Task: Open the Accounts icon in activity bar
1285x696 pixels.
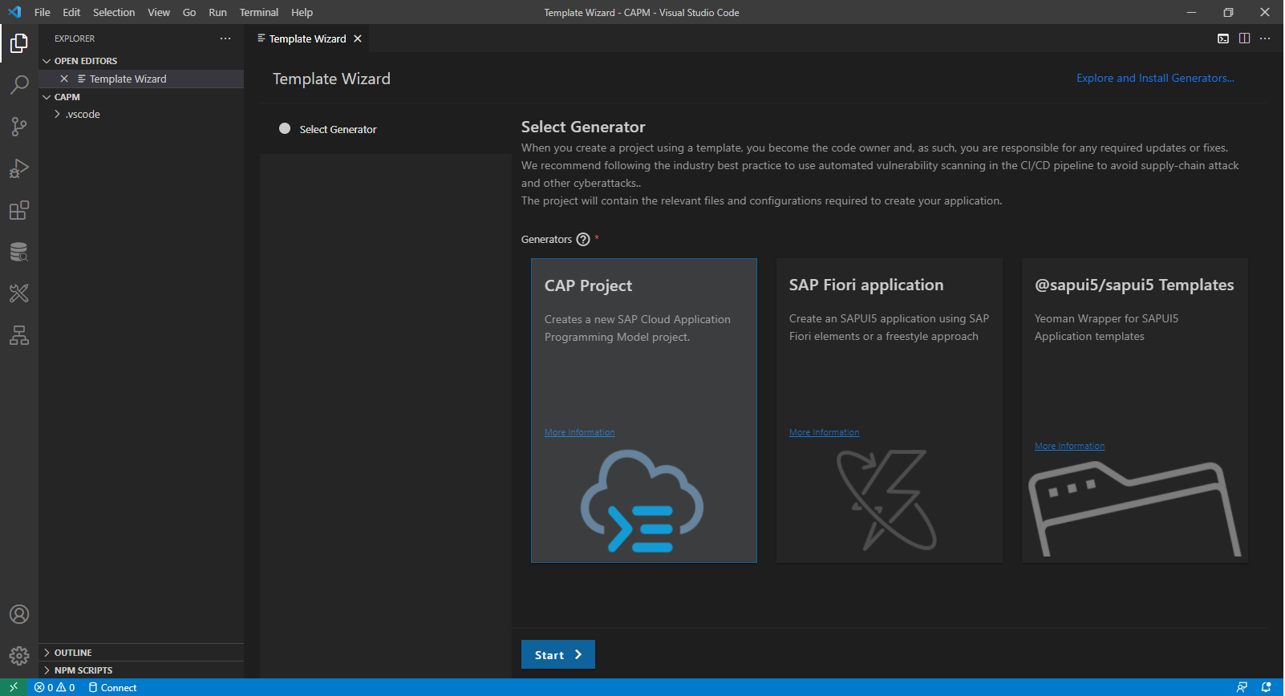Action: coord(19,614)
